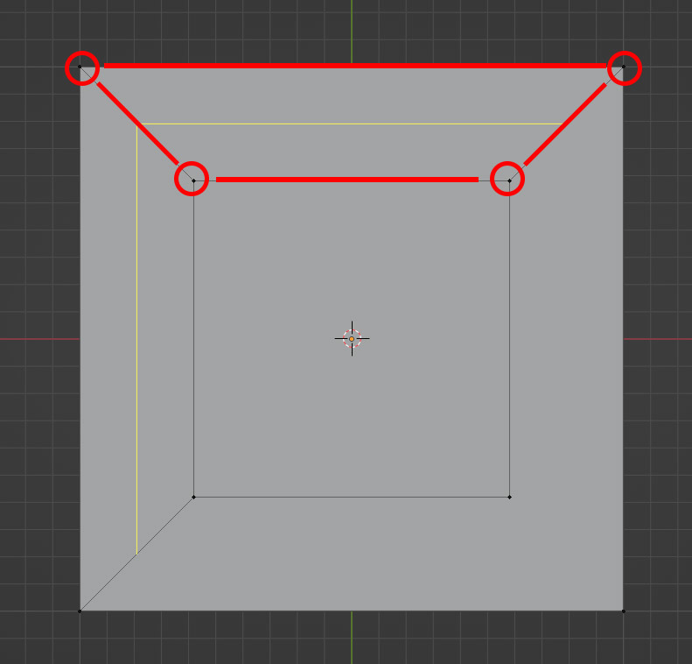The width and height of the screenshot is (692, 664).
Task: Select the right trapezoid face of the mesh
Action: [x=567, y=339]
